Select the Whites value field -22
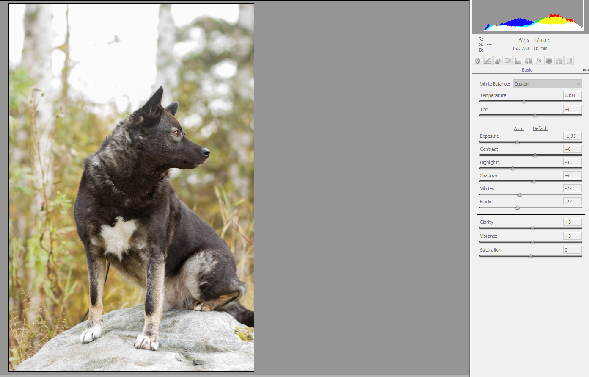This screenshot has height=377, width=589. [x=572, y=188]
